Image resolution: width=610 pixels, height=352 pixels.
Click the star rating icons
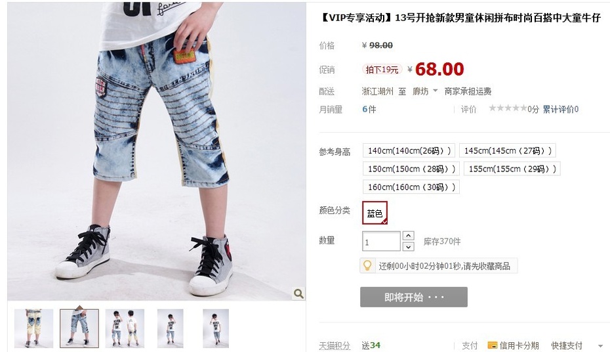(x=508, y=108)
